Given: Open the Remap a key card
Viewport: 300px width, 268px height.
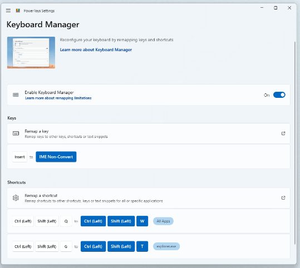Looking at the screenshot, I should pos(149,133).
